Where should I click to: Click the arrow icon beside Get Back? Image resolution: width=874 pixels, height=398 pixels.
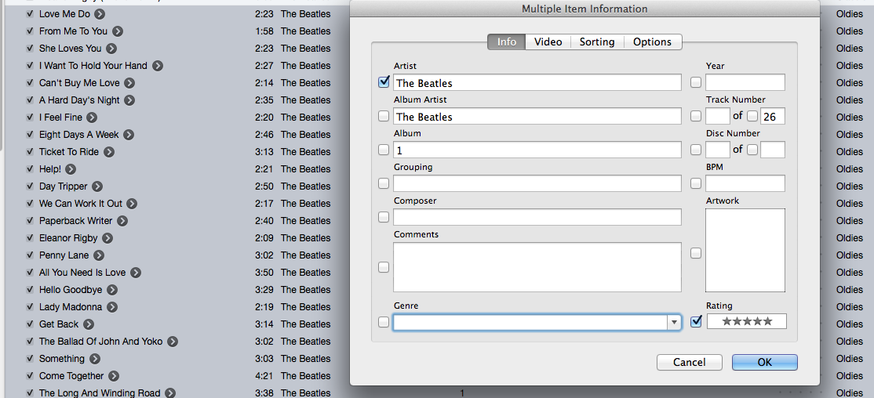point(89,324)
